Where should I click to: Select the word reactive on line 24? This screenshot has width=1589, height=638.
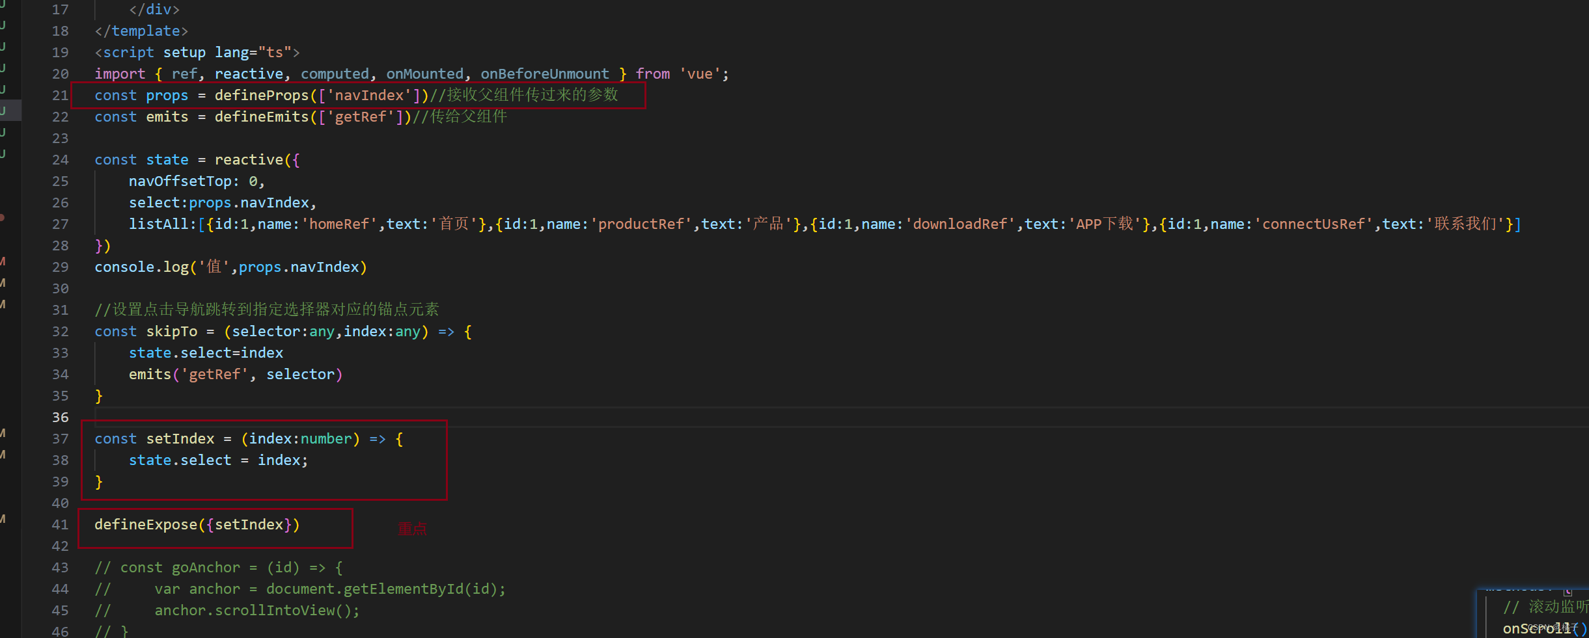click(249, 159)
